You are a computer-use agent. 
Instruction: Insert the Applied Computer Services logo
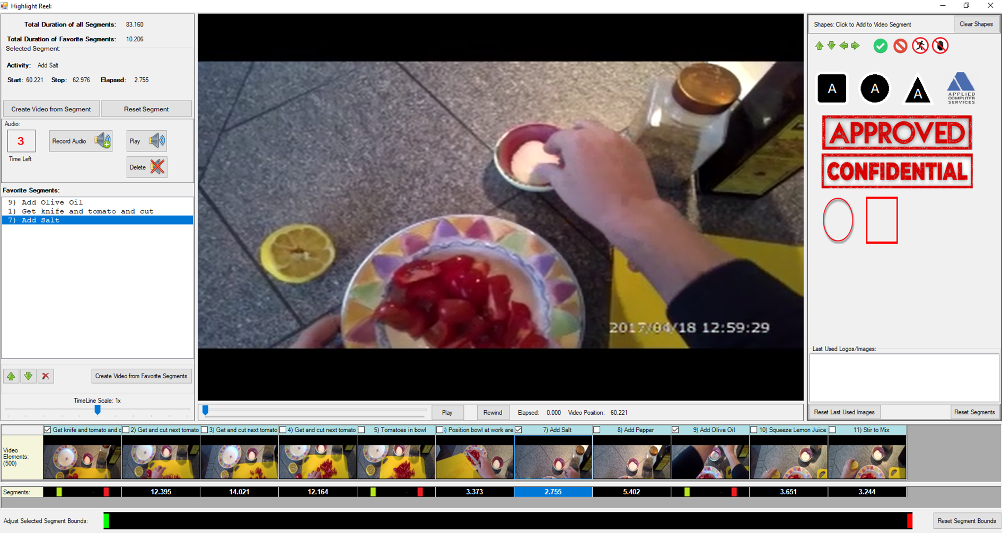[x=961, y=88]
